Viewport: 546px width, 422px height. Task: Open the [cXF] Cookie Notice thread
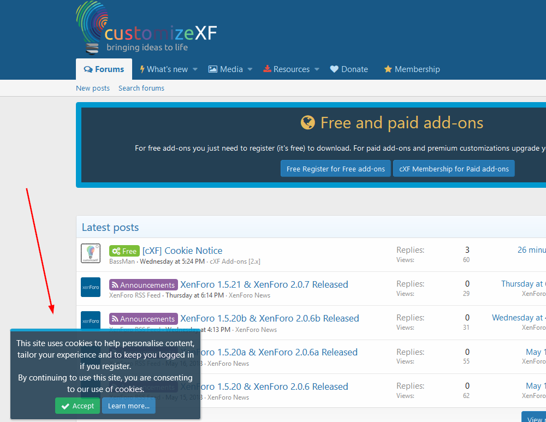(x=182, y=251)
